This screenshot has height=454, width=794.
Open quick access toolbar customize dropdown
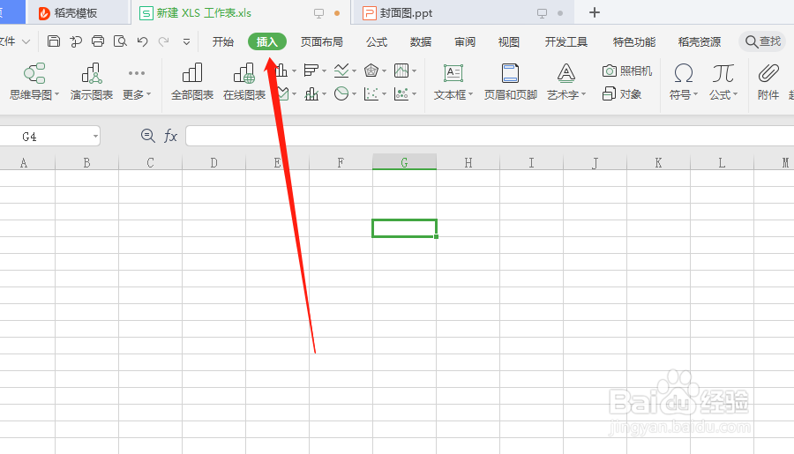[186, 42]
